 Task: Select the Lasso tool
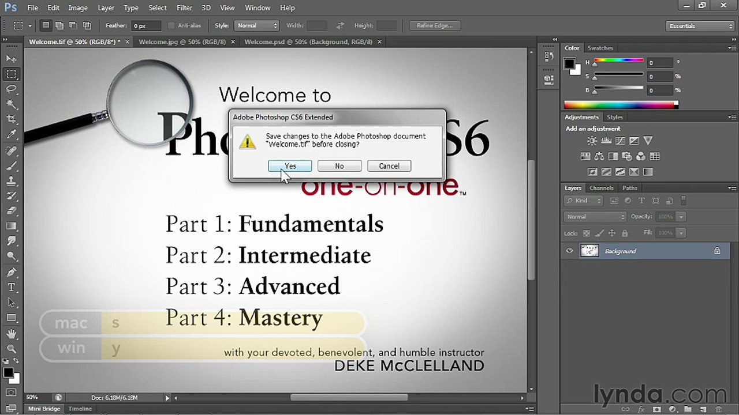pos(11,89)
